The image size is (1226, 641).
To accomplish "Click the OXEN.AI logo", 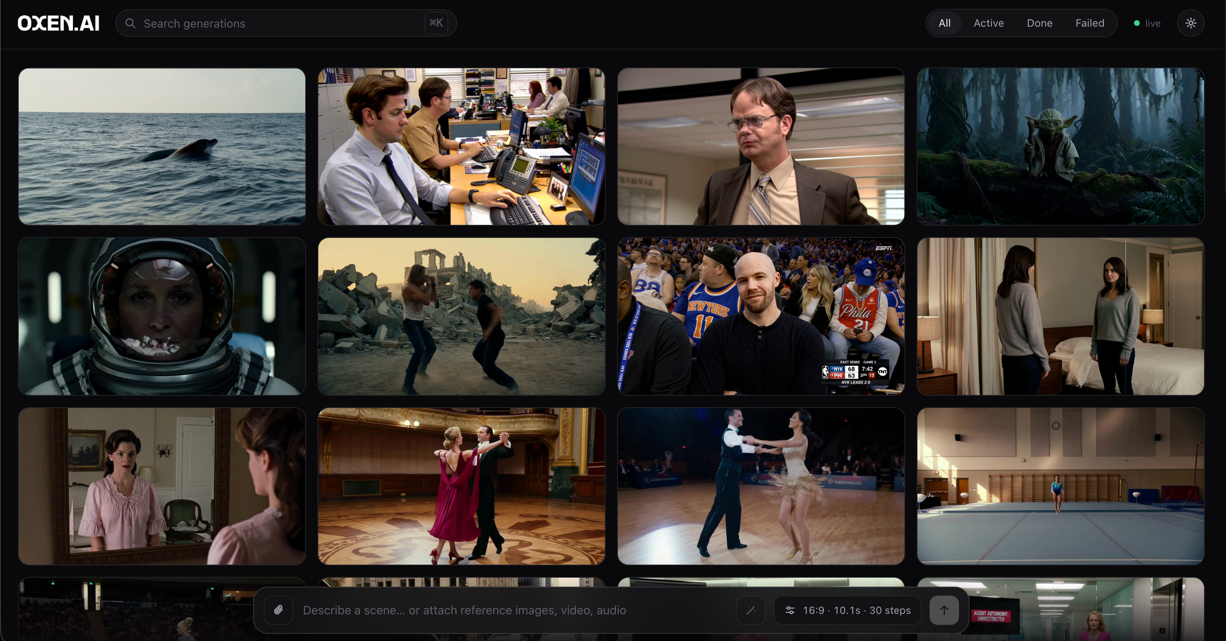I will [59, 23].
